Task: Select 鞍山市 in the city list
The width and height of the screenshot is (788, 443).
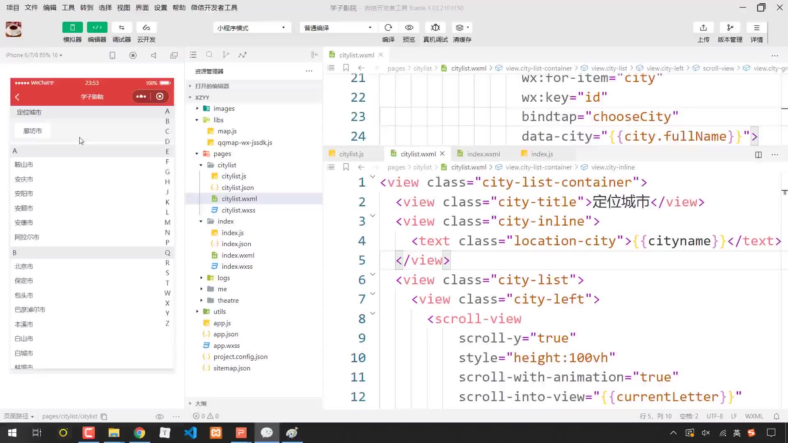Action: pos(24,164)
